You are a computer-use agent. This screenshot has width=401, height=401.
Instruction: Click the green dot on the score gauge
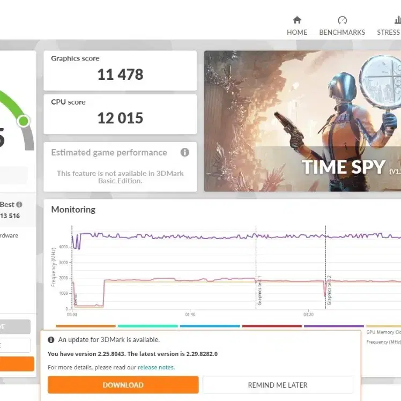(x=24, y=121)
